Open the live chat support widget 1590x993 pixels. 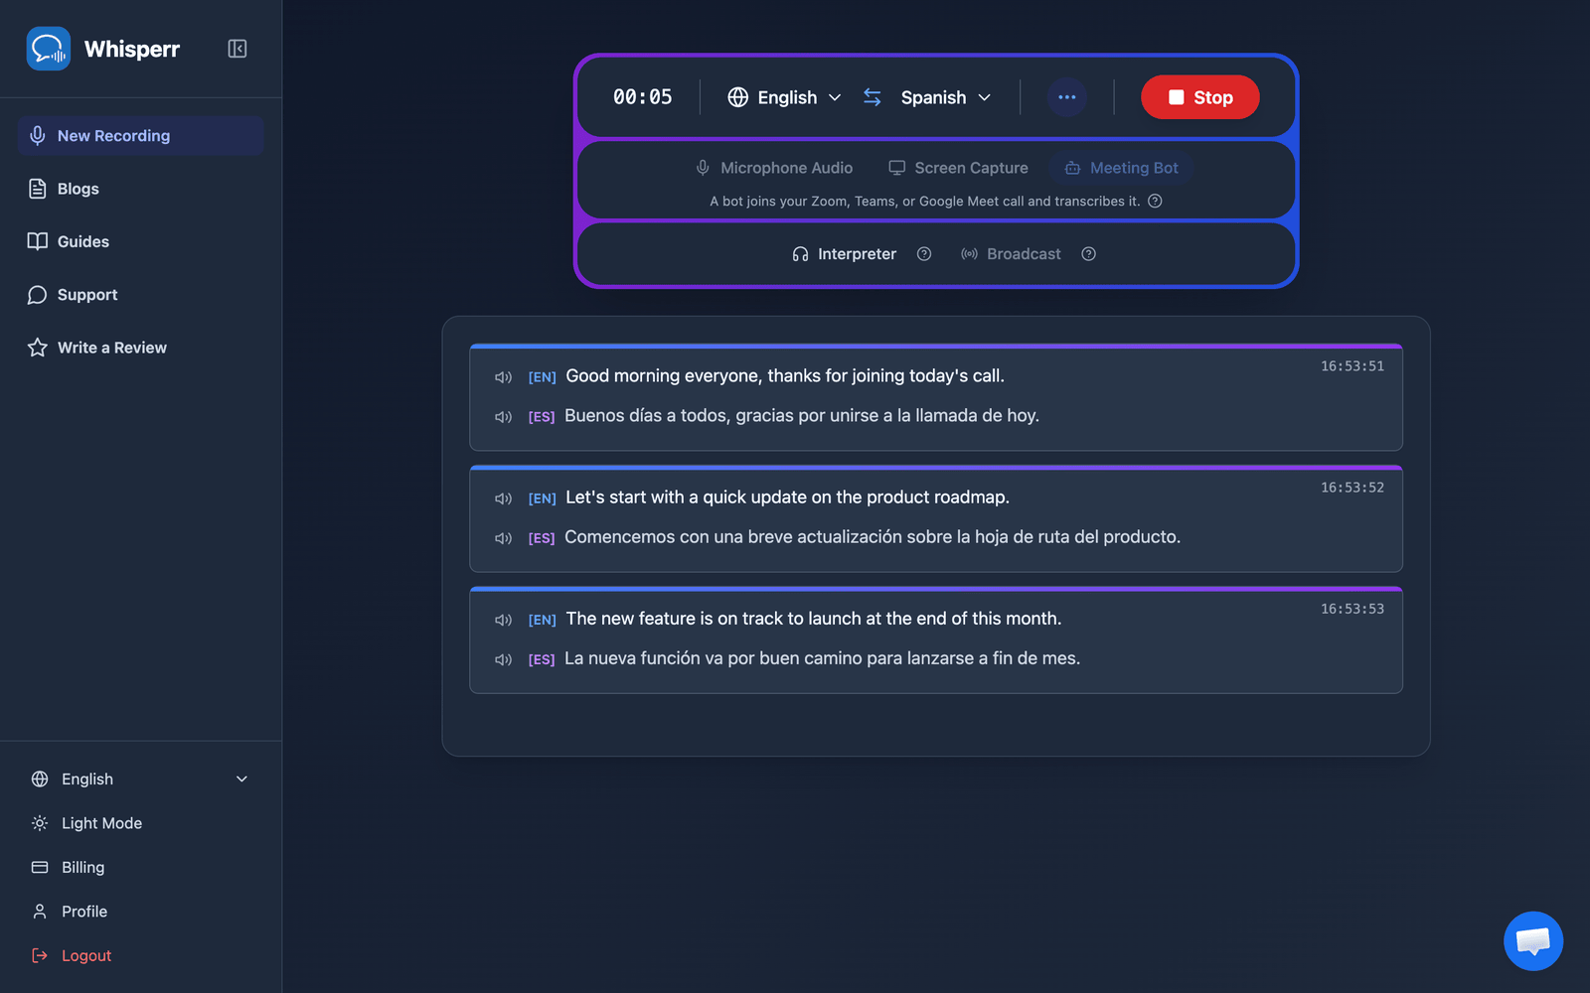[x=1533, y=940]
